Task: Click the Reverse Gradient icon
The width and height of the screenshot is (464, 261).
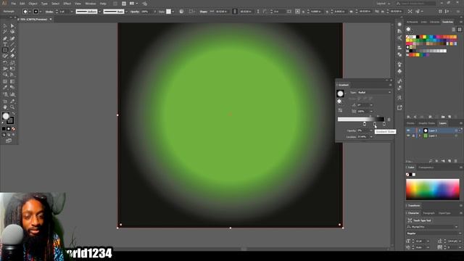Action: pyautogui.click(x=340, y=110)
